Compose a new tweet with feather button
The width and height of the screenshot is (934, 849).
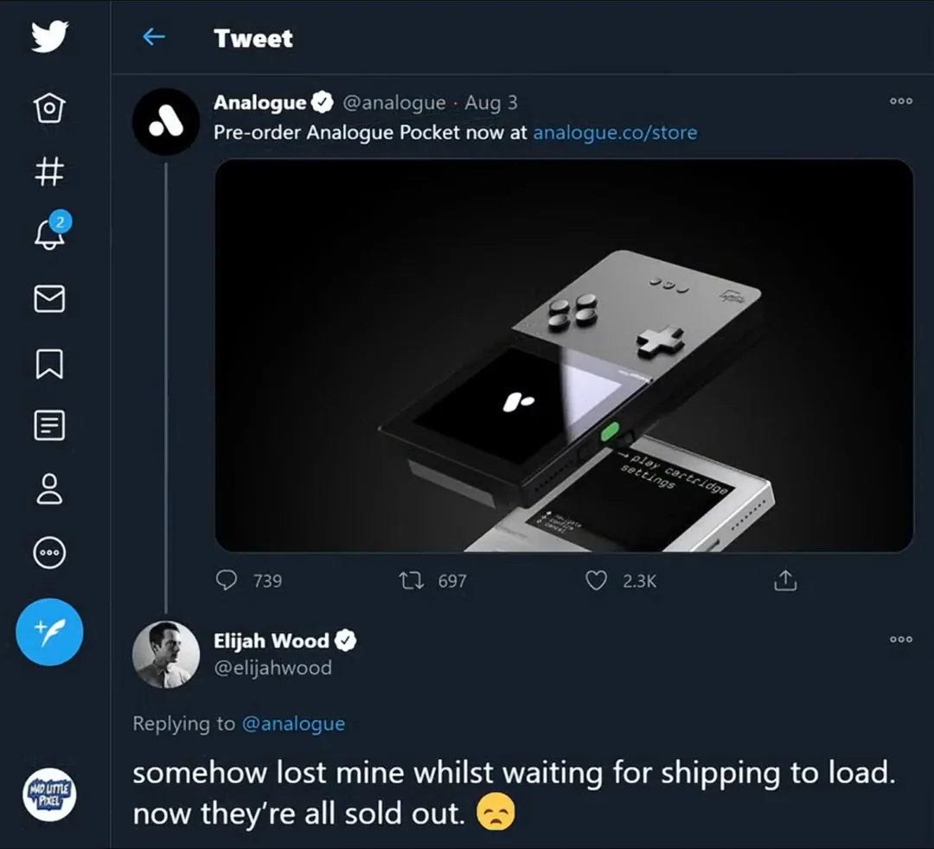[x=49, y=631]
